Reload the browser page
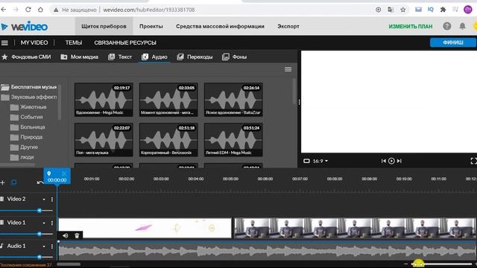477x268 pixels. coord(28,10)
